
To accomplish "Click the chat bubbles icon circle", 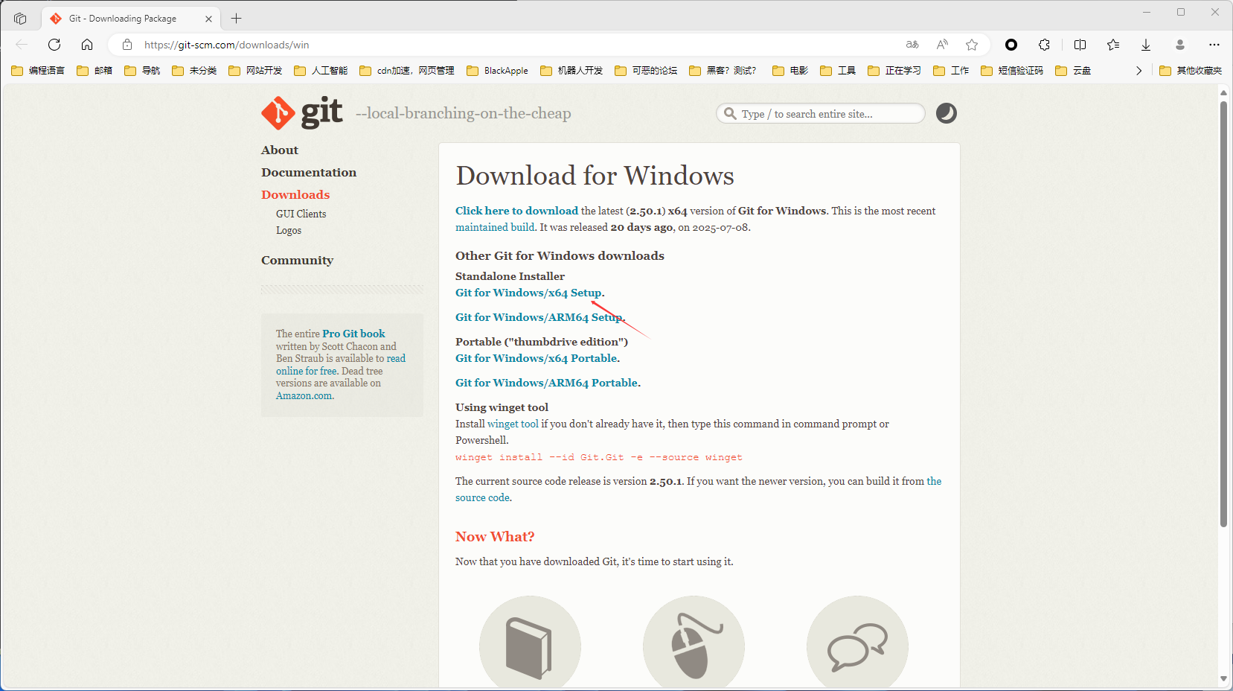I will click(x=857, y=642).
